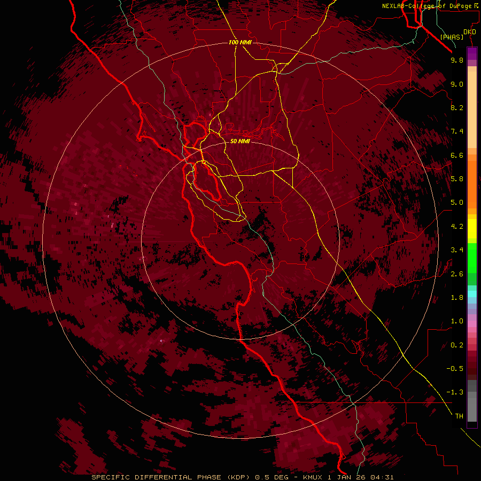Click the 50 NMI range ring label
Screen dimensions: 481x481
pos(240,141)
